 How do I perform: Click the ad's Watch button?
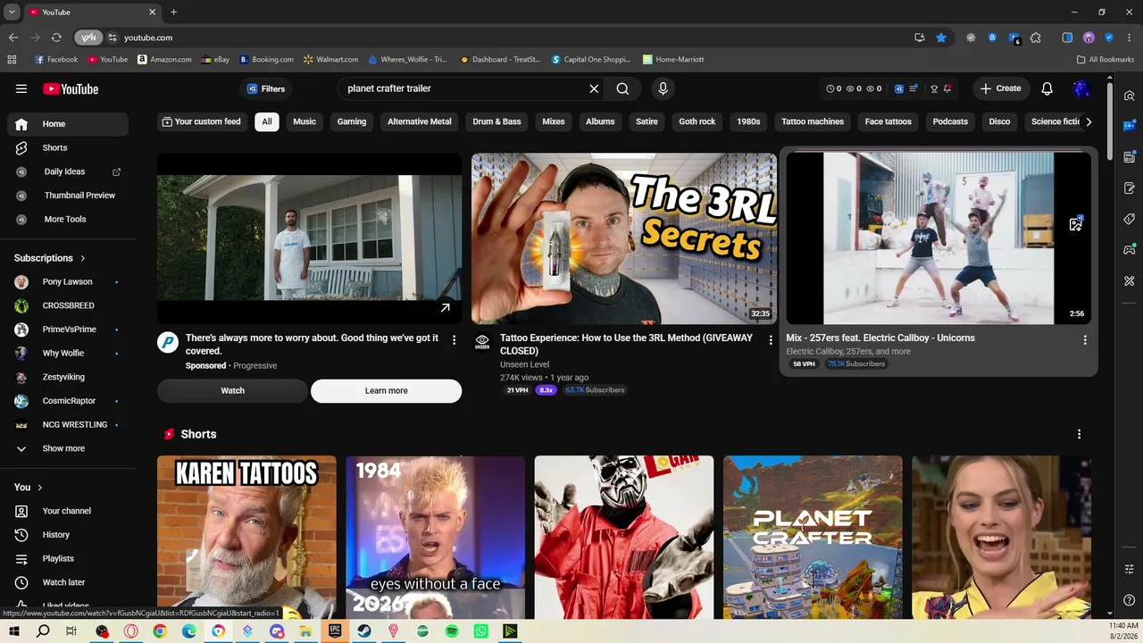pos(232,390)
